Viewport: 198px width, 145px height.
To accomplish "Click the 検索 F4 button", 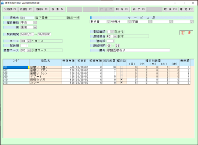I will coord(58,9).
